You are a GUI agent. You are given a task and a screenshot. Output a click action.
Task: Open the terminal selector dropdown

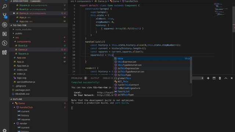coord(198,78)
